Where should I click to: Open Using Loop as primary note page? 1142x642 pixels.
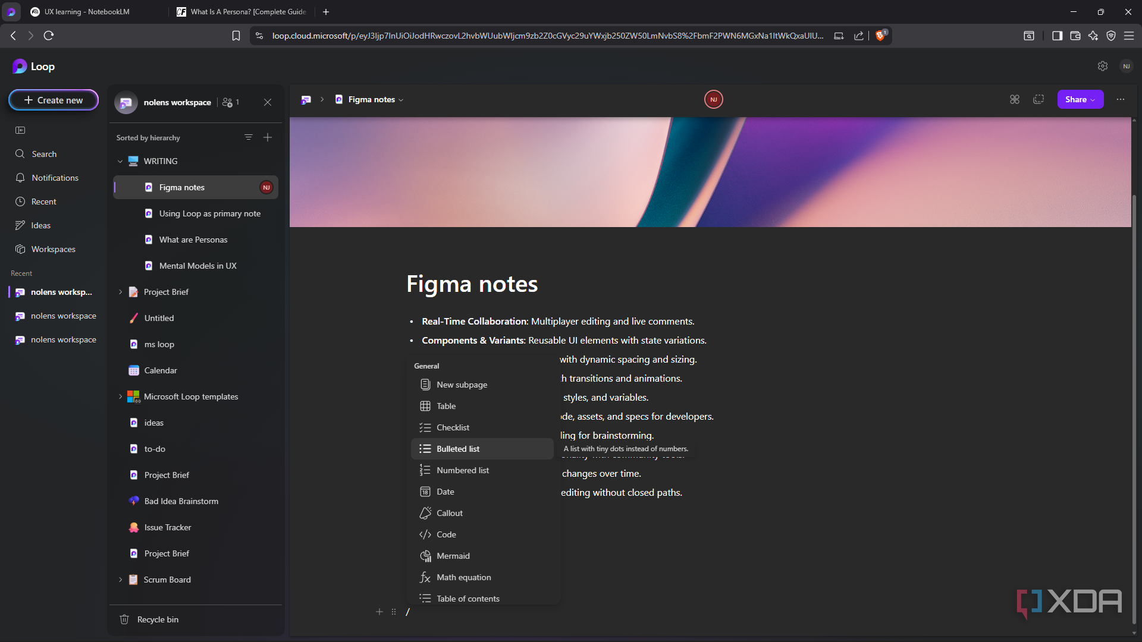pyautogui.click(x=196, y=213)
